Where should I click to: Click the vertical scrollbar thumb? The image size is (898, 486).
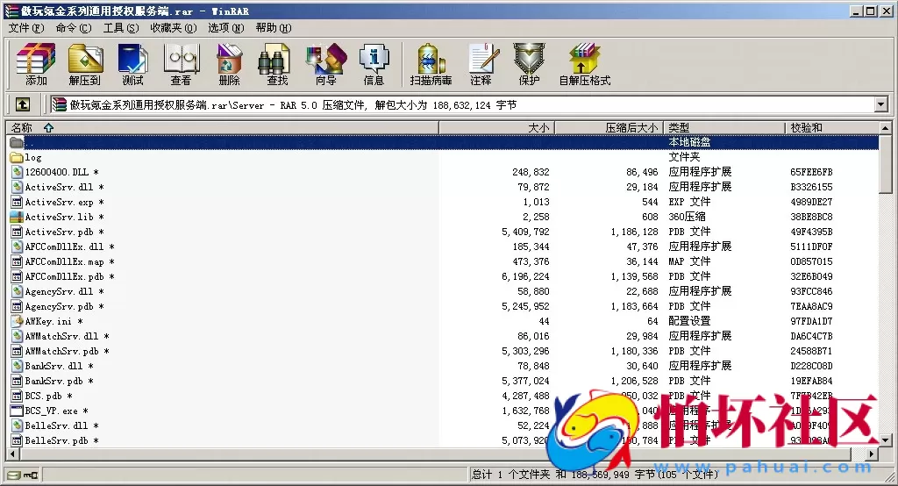(886, 164)
